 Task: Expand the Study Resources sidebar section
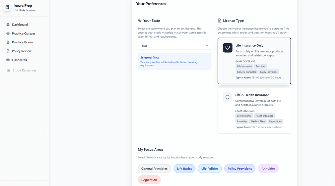point(24,70)
